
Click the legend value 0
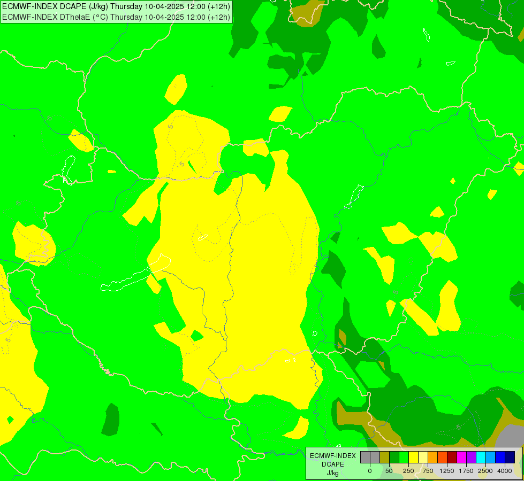pyautogui.click(x=370, y=471)
